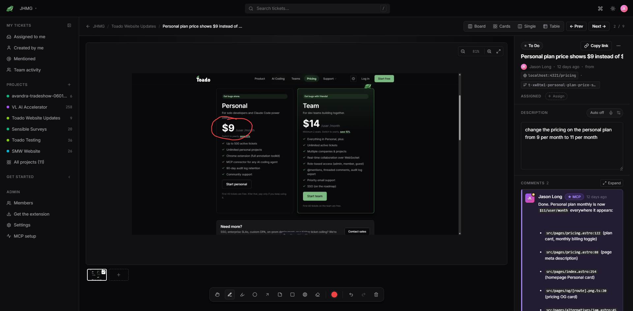Select the first screenshot thumbnail
This screenshot has height=311, width=633.
[97, 275]
